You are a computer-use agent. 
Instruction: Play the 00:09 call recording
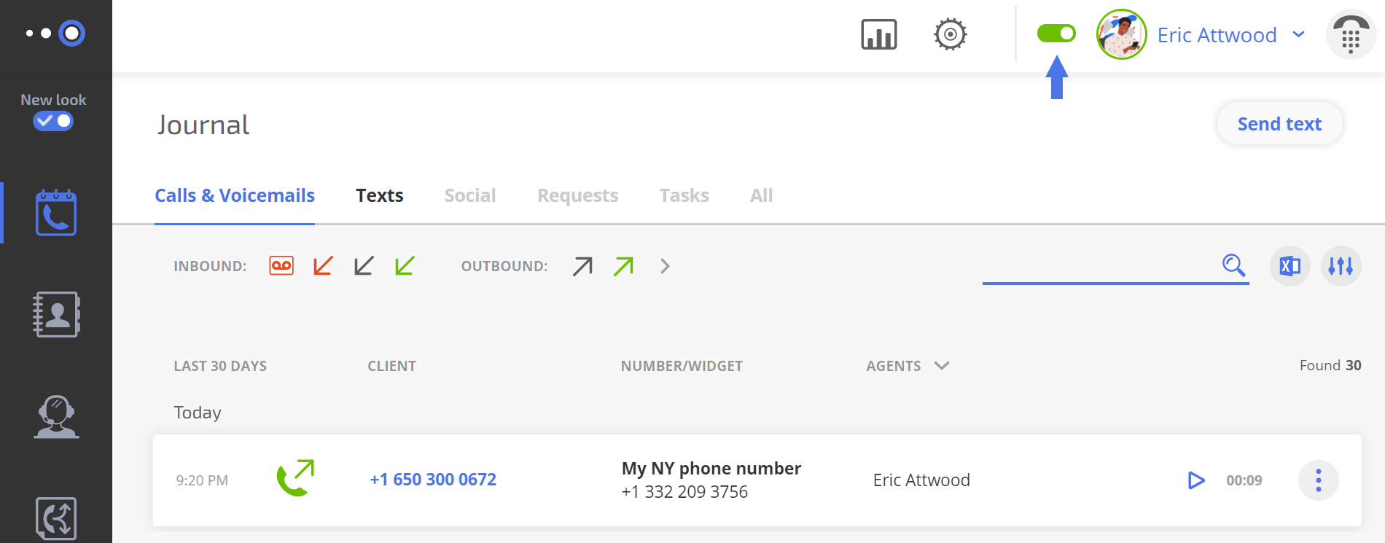1195,480
